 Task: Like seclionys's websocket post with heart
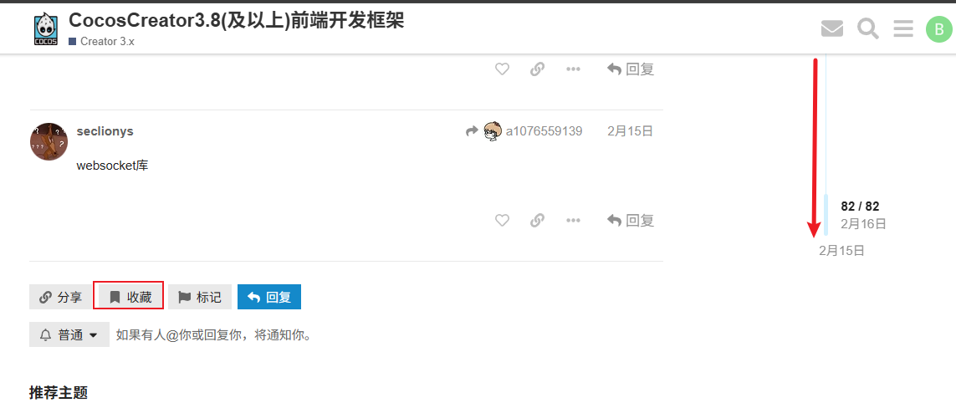pyautogui.click(x=502, y=220)
